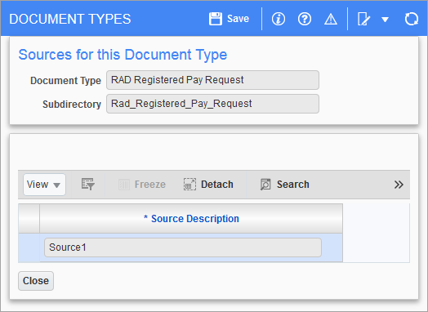Click the Document Type field
The width and height of the screenshot is (428, 312).
212,80
